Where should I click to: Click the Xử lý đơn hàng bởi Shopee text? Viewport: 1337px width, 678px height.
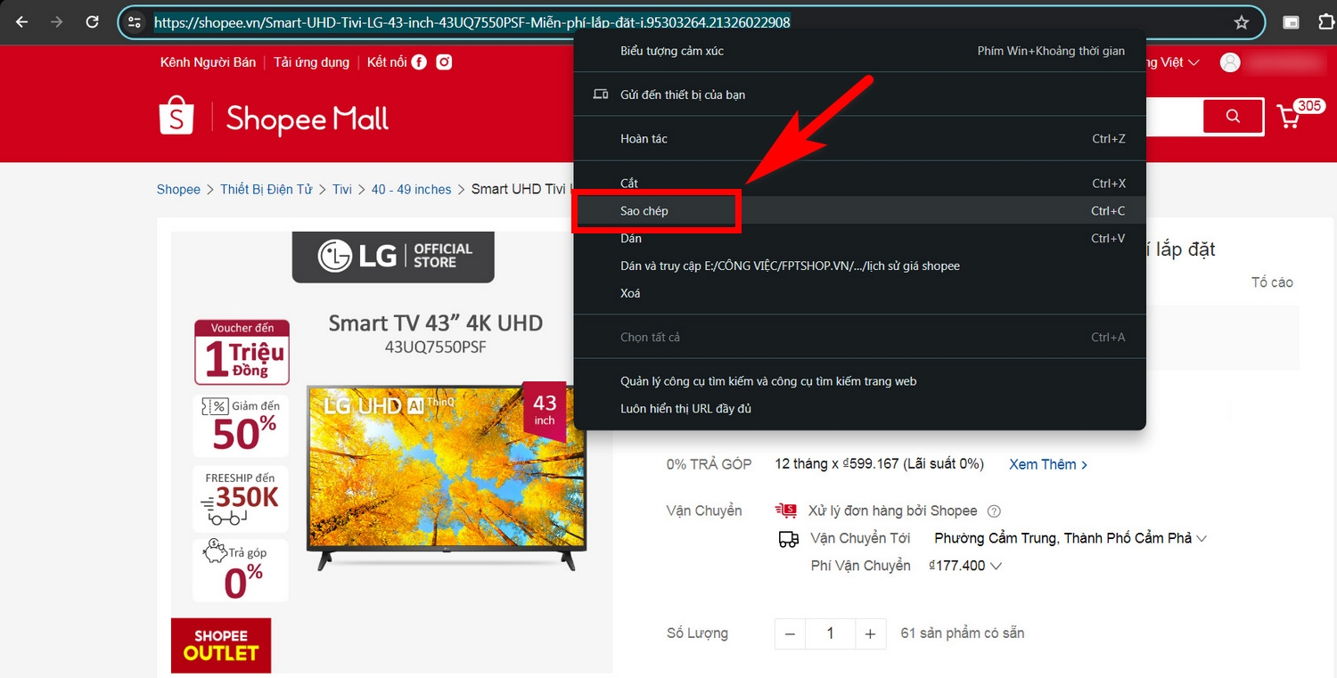[x=892, y=511]
